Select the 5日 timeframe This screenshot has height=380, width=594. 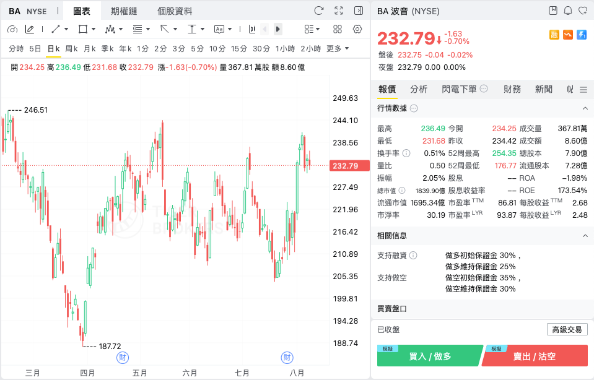click(35, 48)
